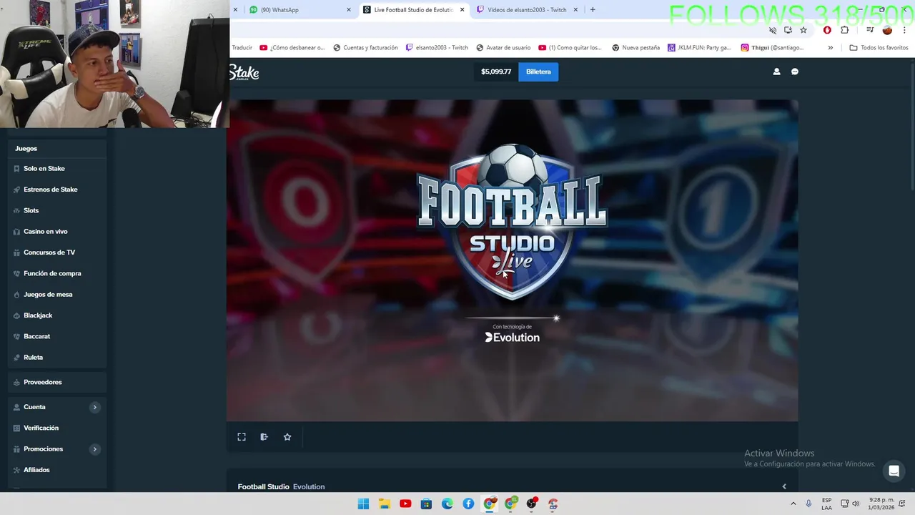Screen dimensions: 915x515
Task: Open the ¿Cómo desbanear bookmark
Action: (292, 48)
